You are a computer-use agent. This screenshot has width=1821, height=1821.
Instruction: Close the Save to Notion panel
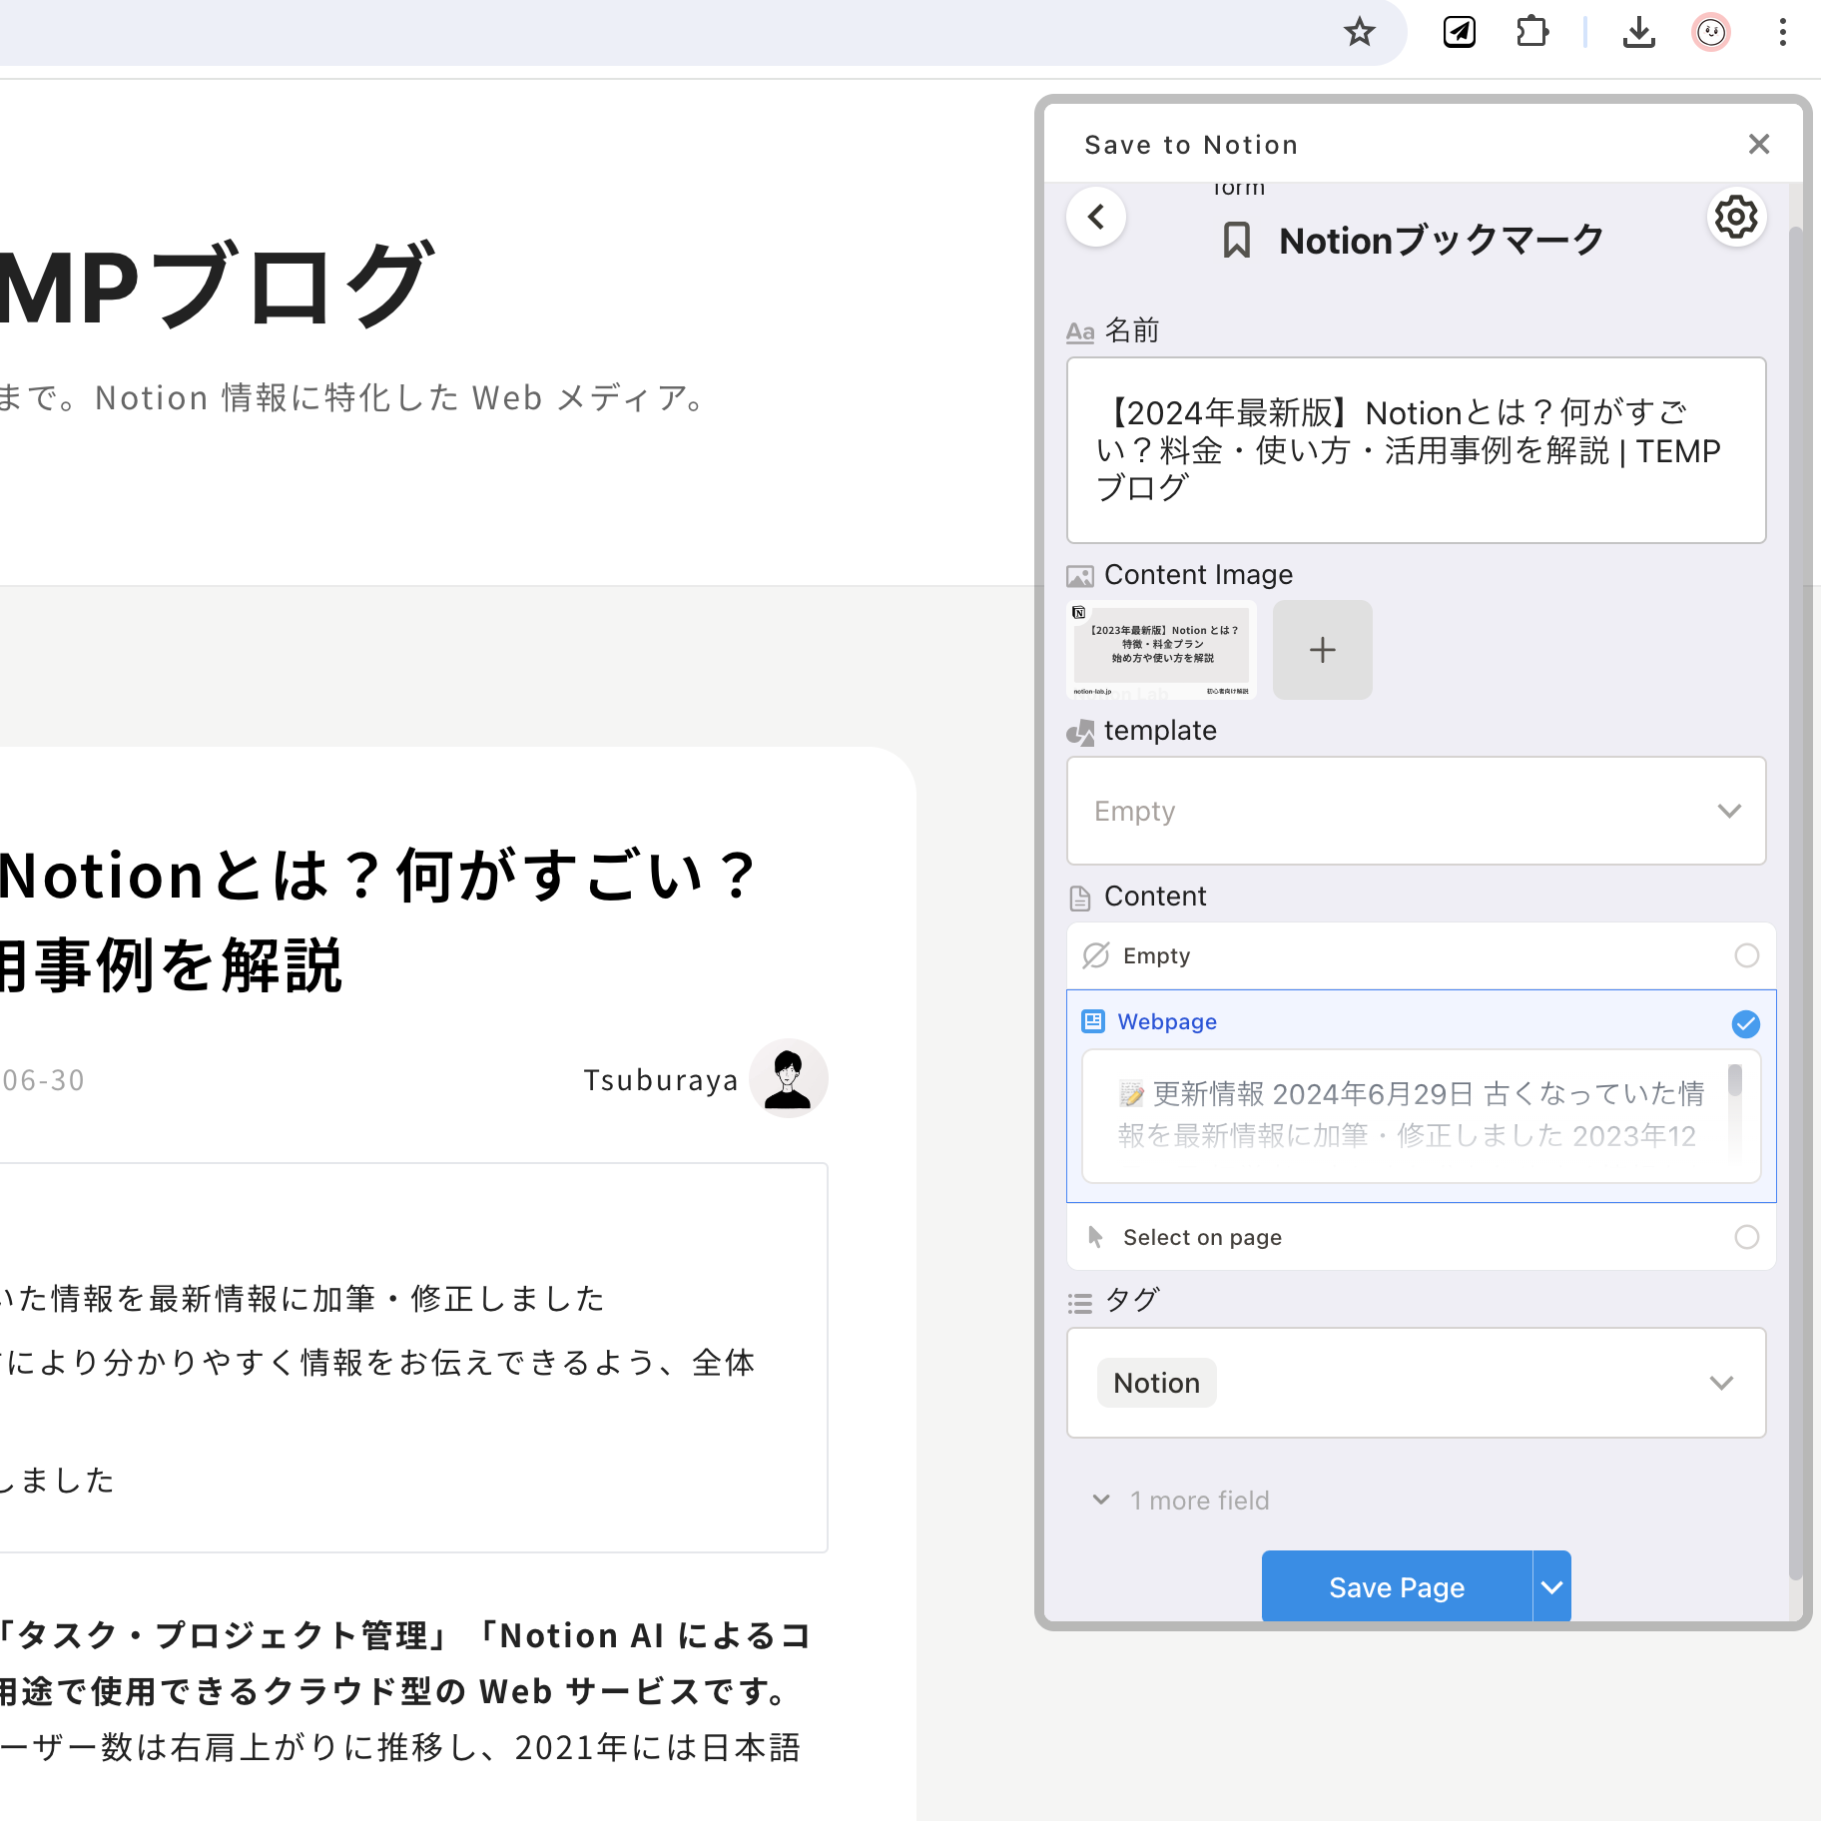(x=1759, y=144)
